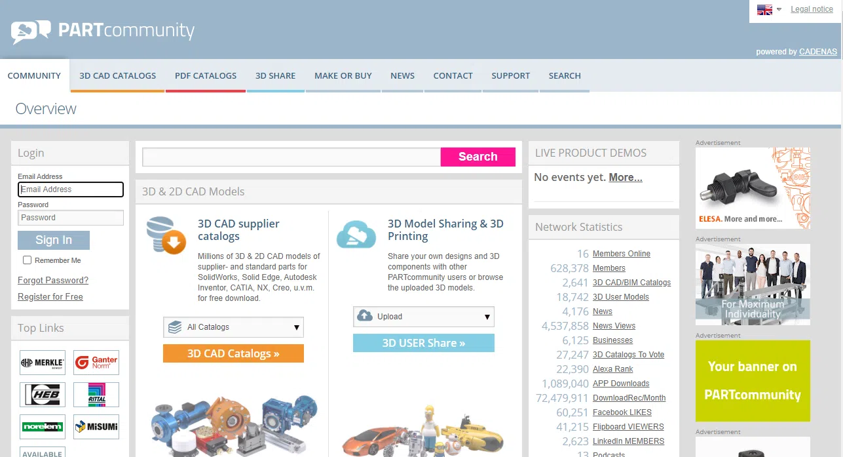Image resolution: width=843 pixels, height=457 pixels.
Task: Open the PARTcommunity home logo
Action: (x=102, y=30)
